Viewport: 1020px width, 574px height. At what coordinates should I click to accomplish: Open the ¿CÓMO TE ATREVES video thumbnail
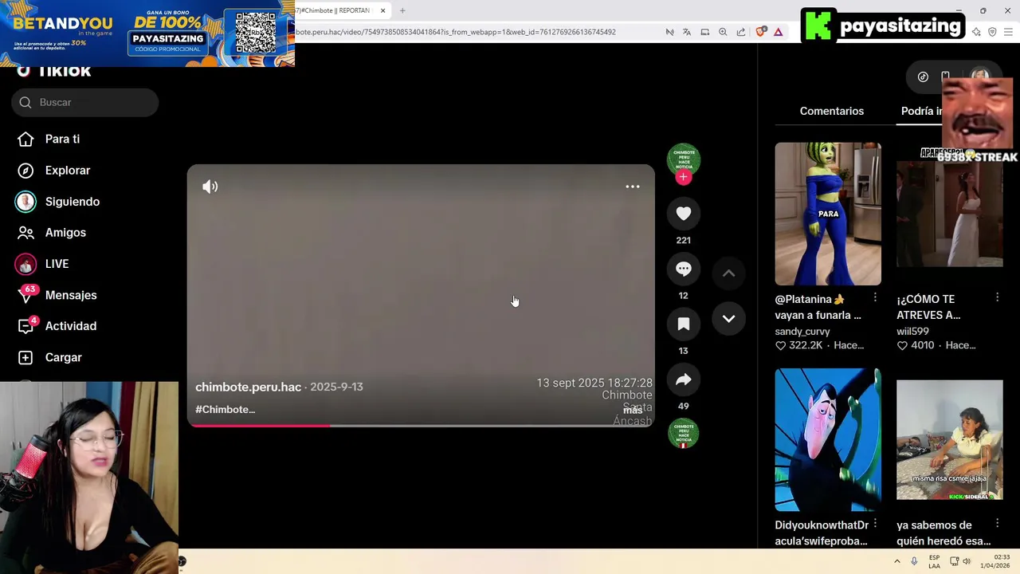[x=949, y=214]
